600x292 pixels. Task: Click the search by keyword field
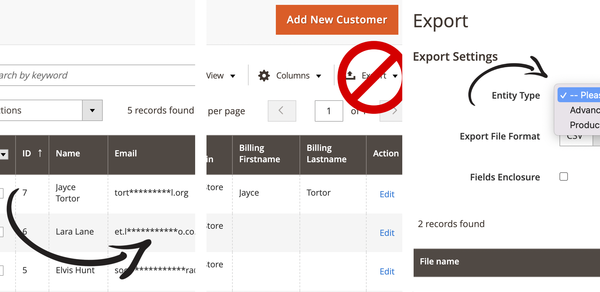pyautogui.click(x=97, y=75)
